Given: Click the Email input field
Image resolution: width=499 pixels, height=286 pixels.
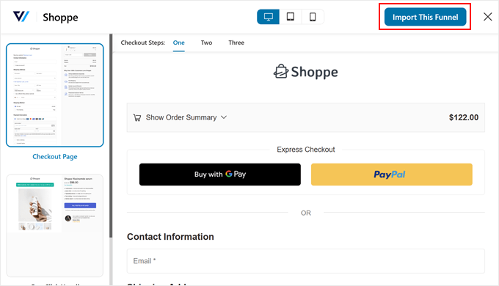Looking at the screenshot, I should [306, 261].
